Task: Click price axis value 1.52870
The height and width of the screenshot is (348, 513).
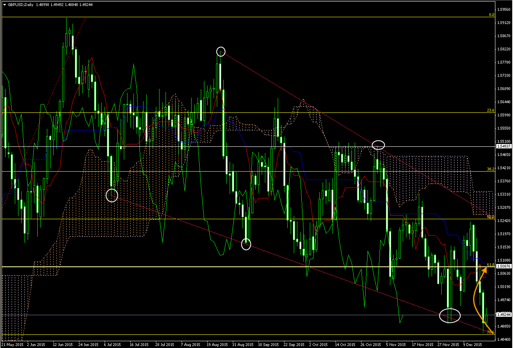Action: click(504, 207)
